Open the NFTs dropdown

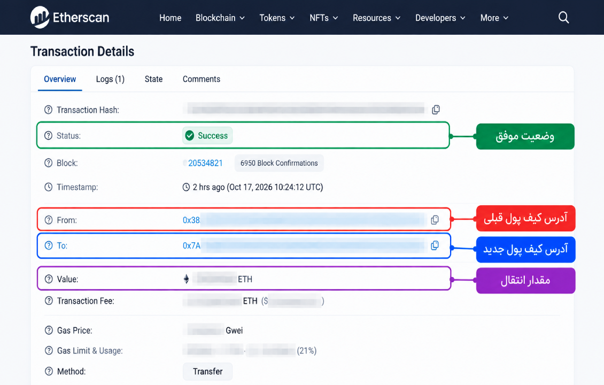click(x=323, y=18)
